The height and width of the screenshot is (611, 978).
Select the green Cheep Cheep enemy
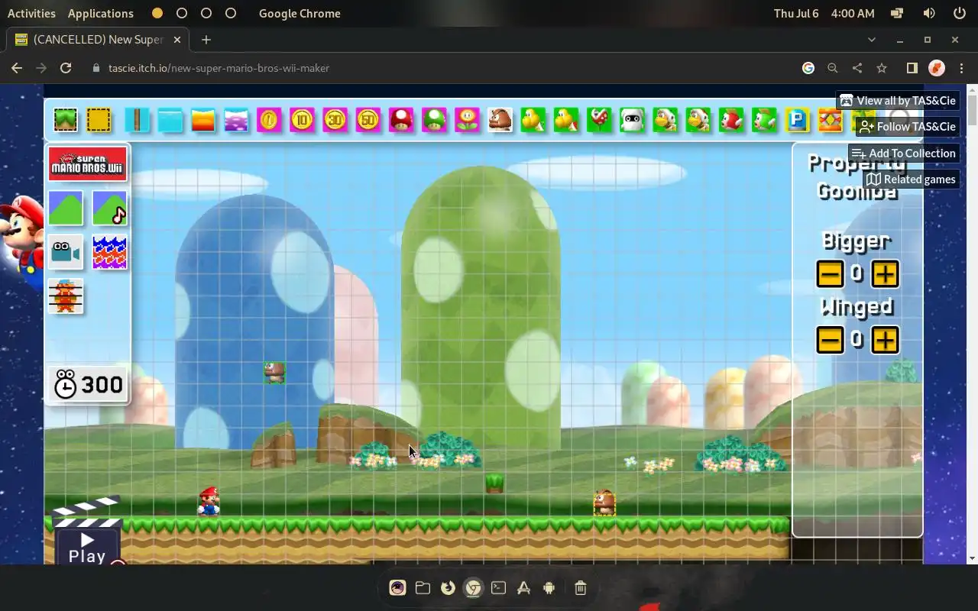(764, 120)
